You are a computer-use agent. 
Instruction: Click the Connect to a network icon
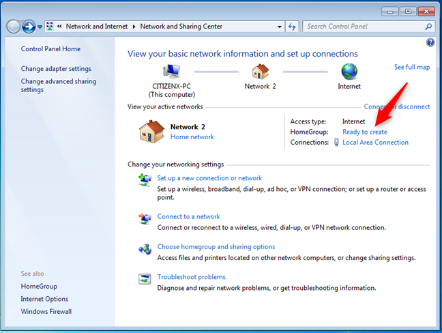point(145,219)
